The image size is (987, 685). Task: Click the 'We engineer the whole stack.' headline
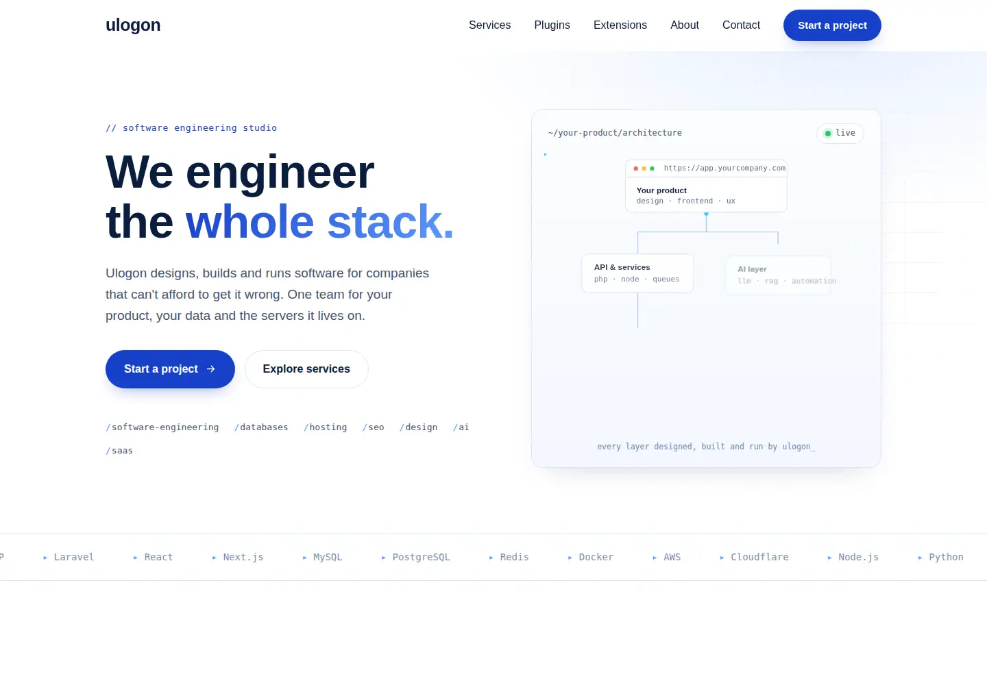click(280, 197)
